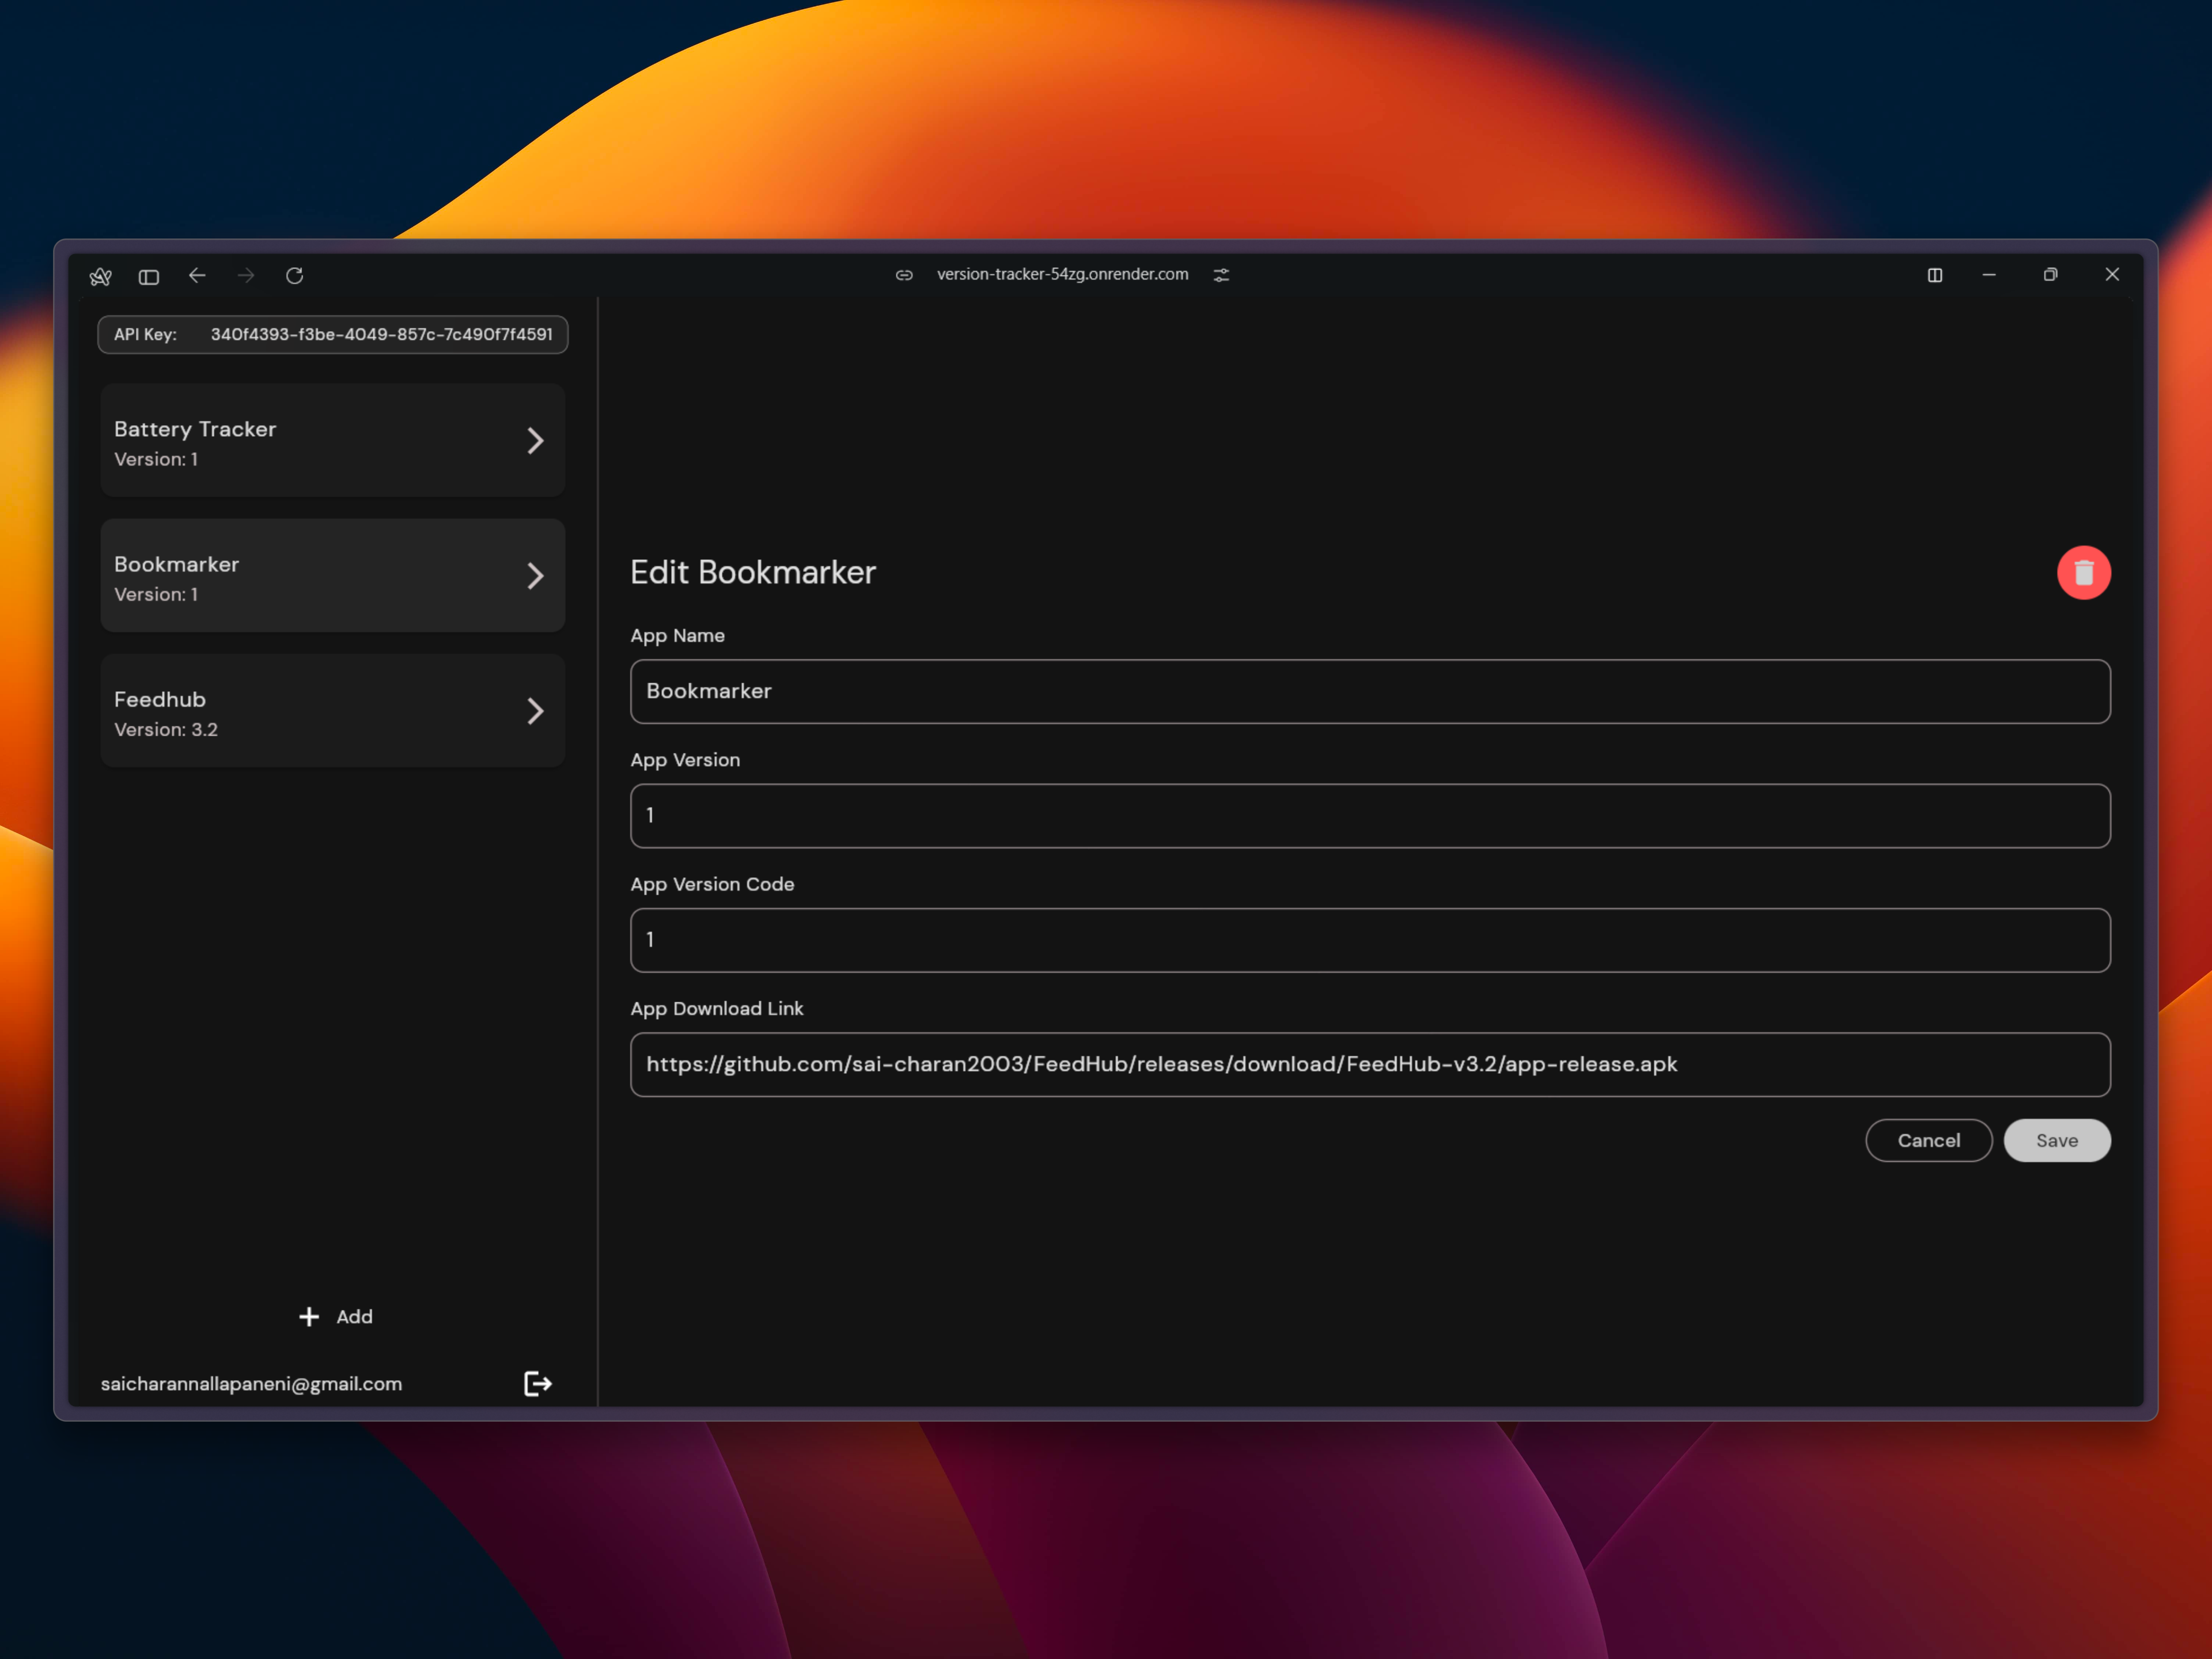This screenshot has height=1659, width=2212.
Task: Select the Battery Tracker app entry
Action: click(300, 441)
